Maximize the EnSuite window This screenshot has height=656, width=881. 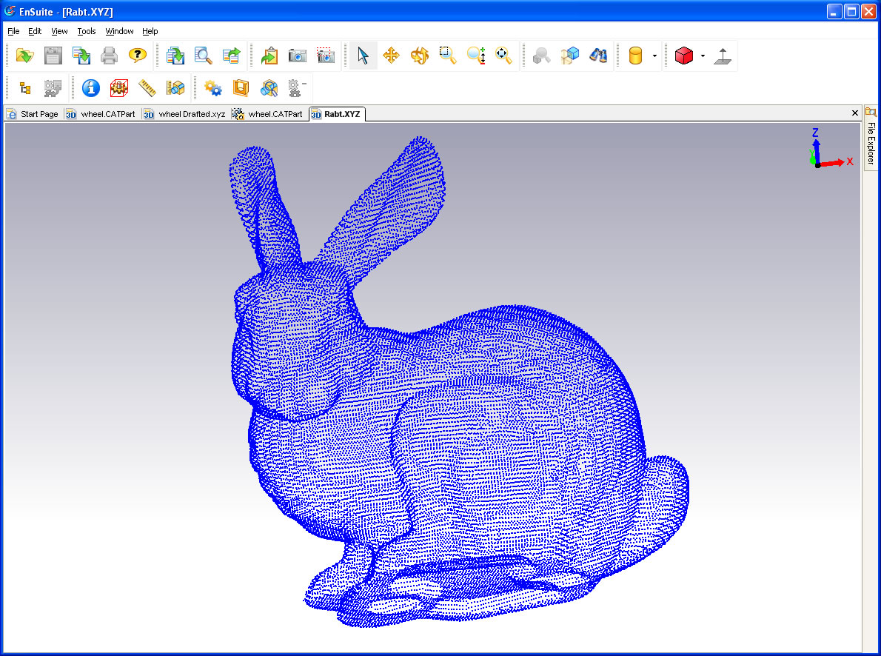click(x=852, y=12)
